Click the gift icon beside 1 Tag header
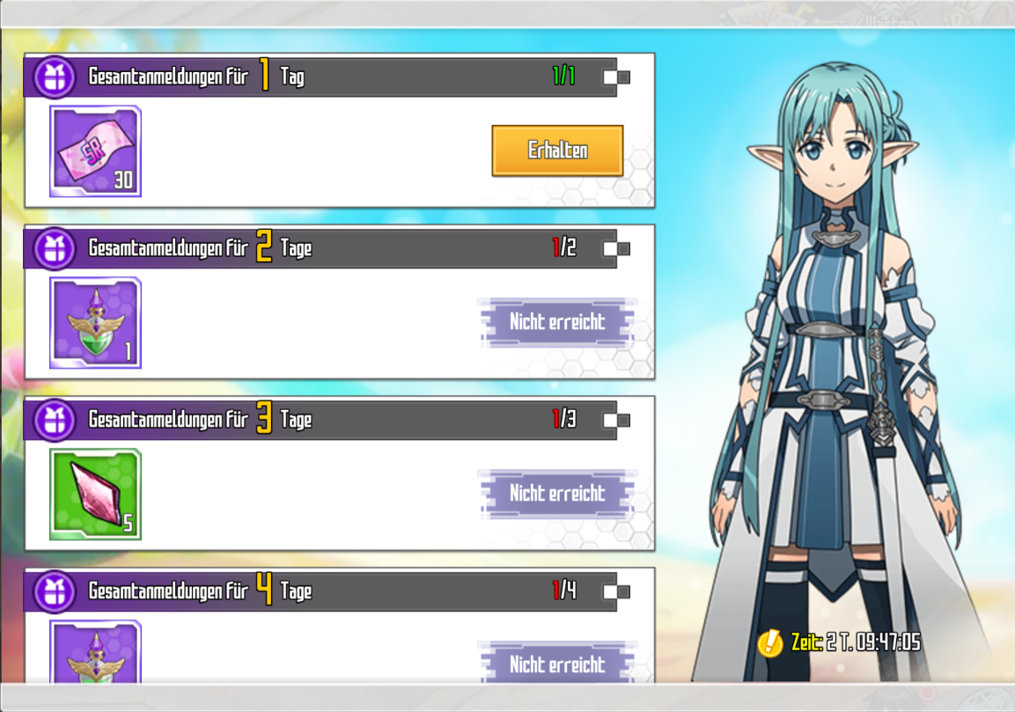The width and height of the screenshot is (1015, 712). pos(55,77)
